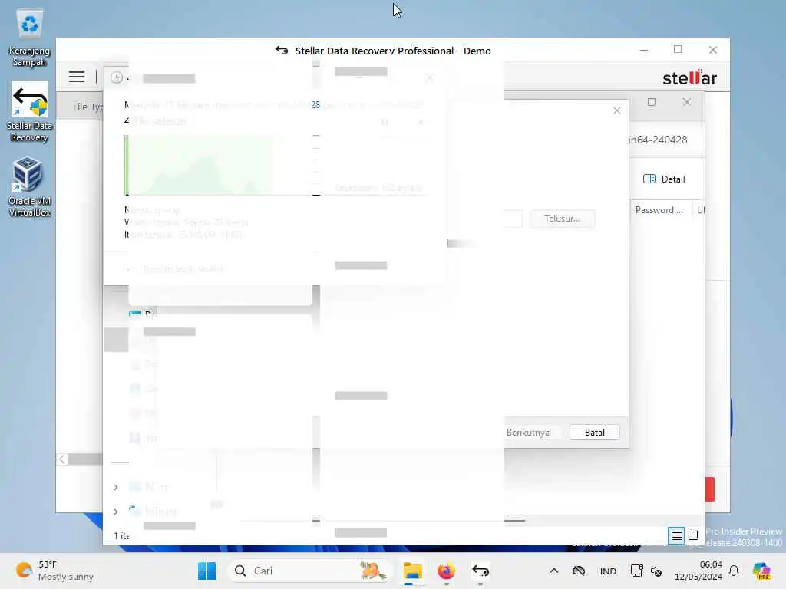This screenshot has width=786, height=589.
Task: Minimize the Stellar Data Recovery window
Action: [x=644, y=50]
